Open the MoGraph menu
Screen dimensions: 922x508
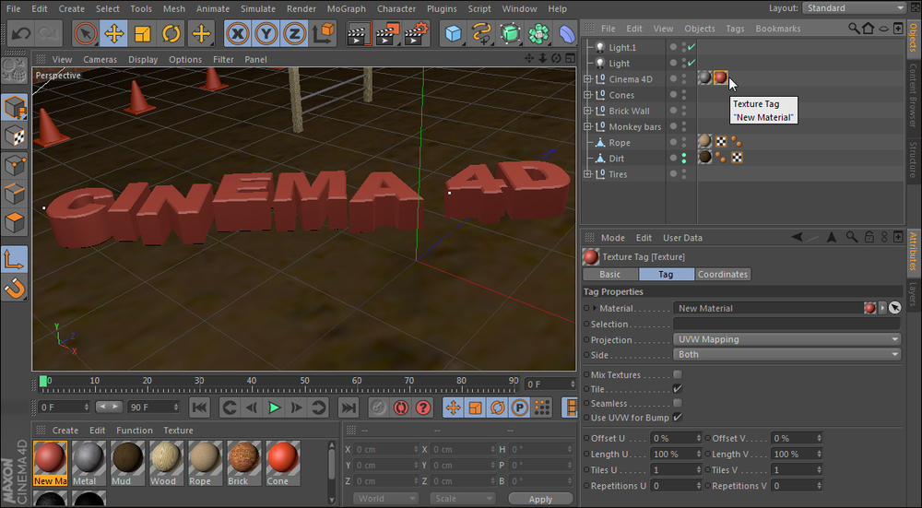click(346, 8)
